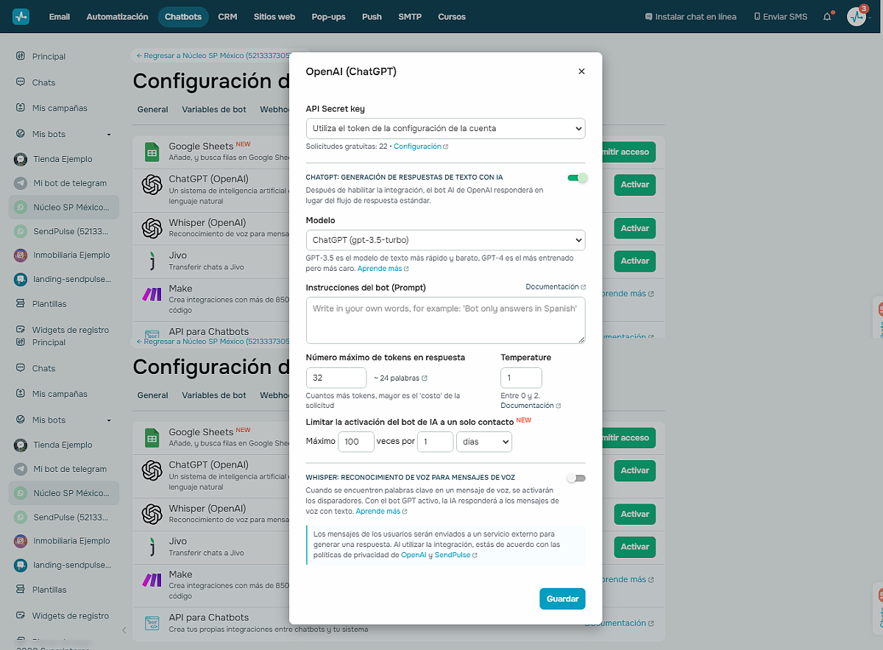Click the first Chats icon in sidebar
This screenshot has width=883, height=650.
(x=21, y=82)
